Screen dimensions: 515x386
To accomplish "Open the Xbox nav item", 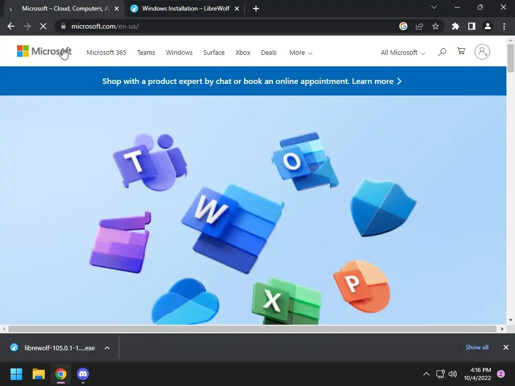I will [x=243, y=52].
